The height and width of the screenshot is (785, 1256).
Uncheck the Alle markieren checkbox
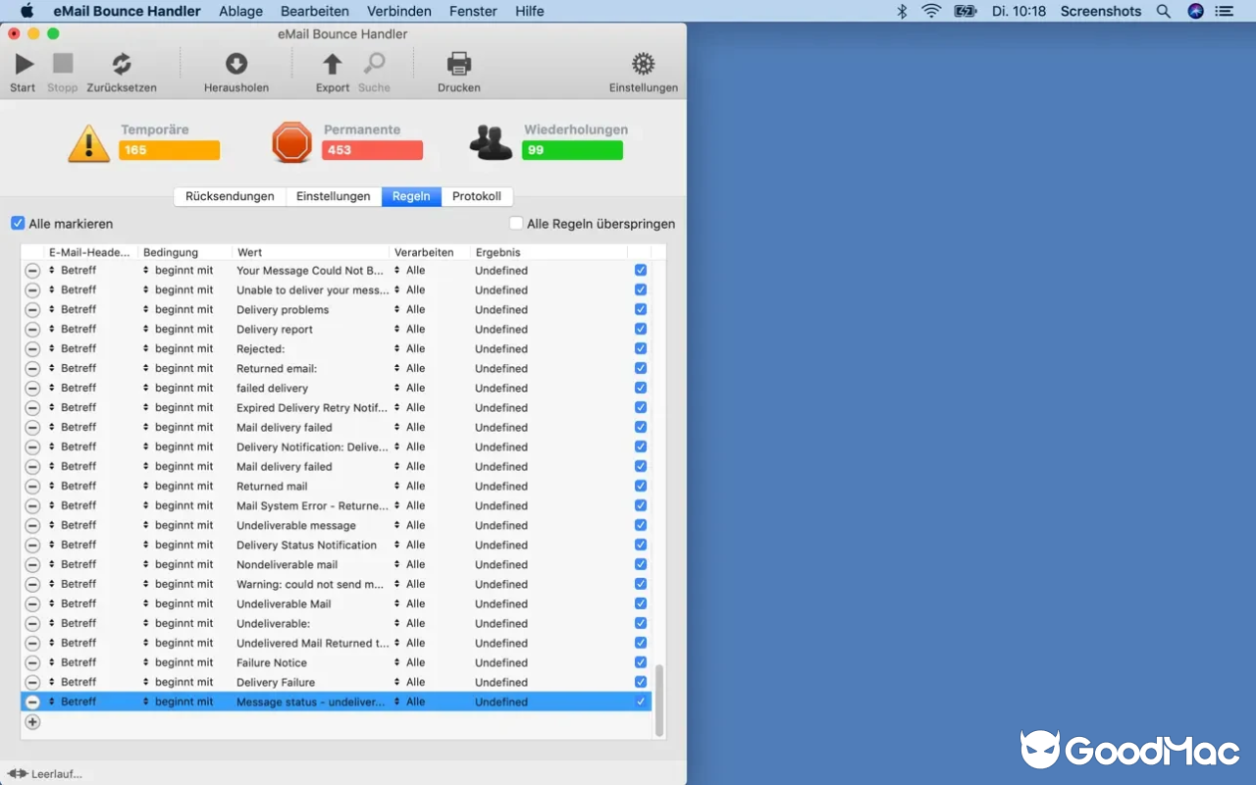pyautogui.click(x=17, y=223)
